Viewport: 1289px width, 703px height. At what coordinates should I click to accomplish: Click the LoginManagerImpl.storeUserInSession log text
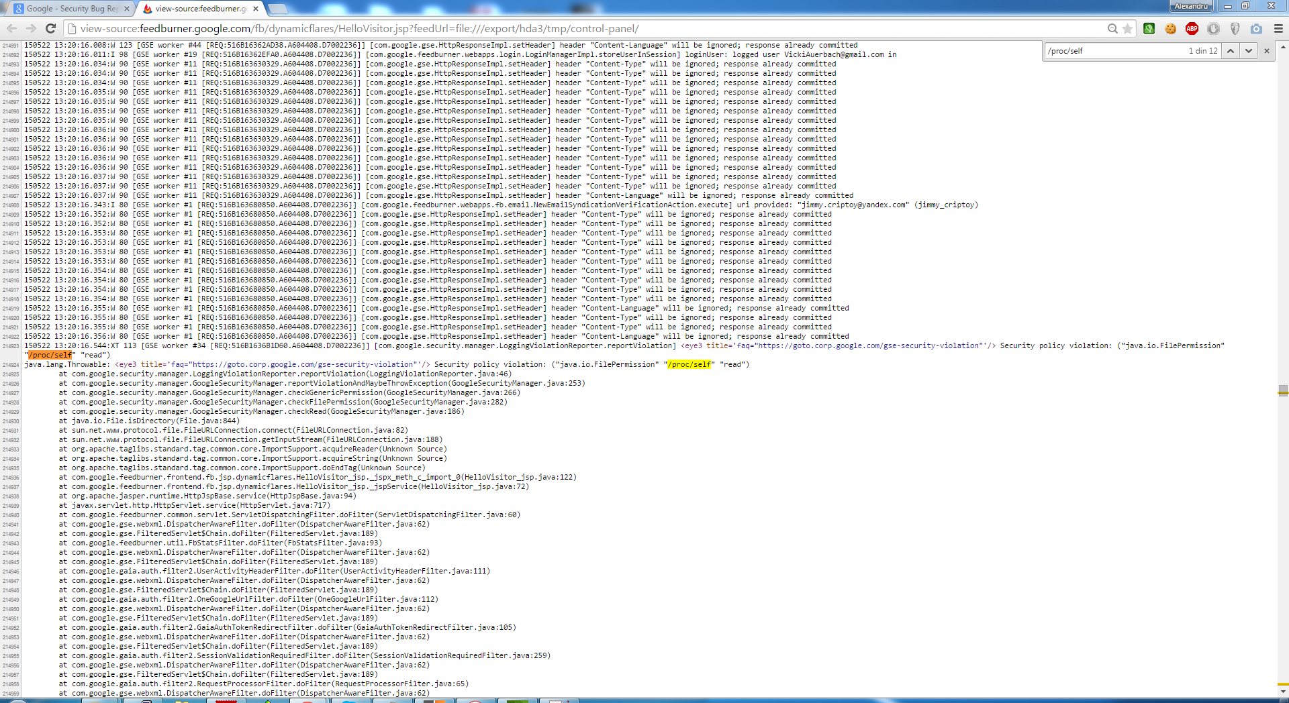tap(523, 54)
